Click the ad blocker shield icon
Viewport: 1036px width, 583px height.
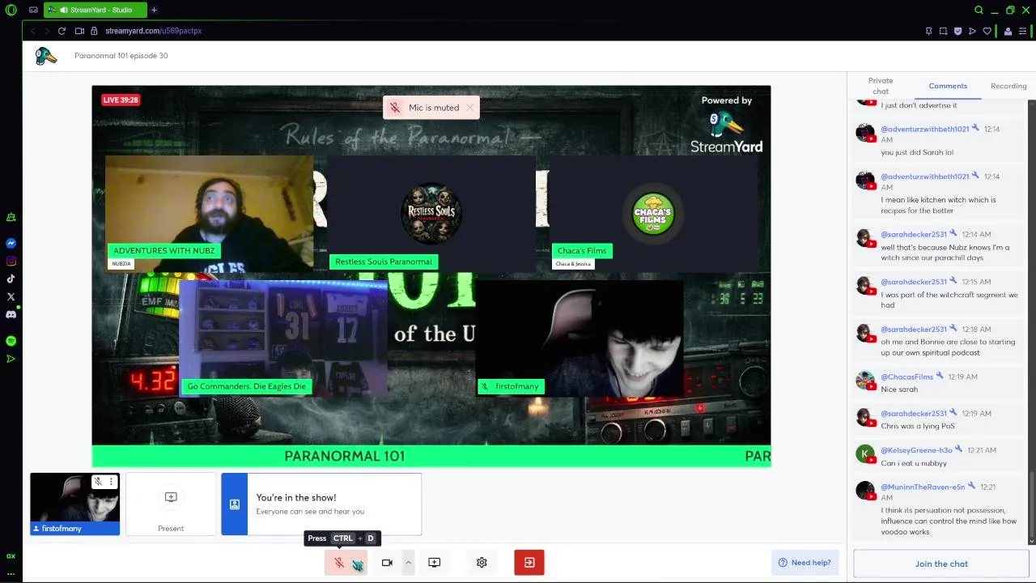pos(957,31)
